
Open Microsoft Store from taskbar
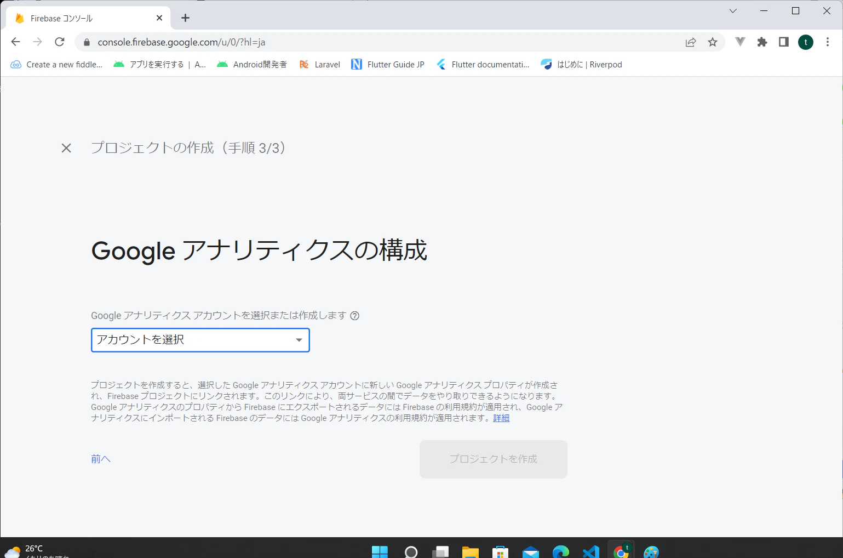pyautogui.click(x=500, y=551)
